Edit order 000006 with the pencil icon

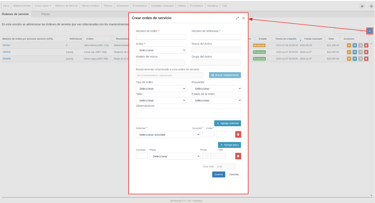(349, 59)
